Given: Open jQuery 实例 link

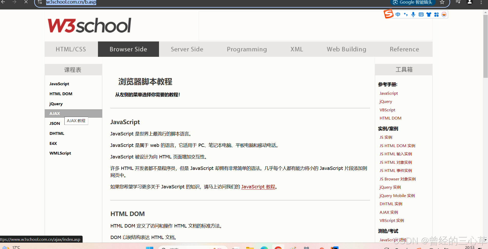Looking at the screenshot, I should [x=390, y=187].
